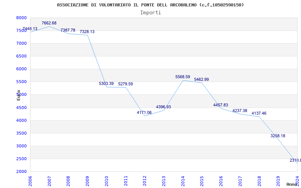Select data label 4137.46

click(x=259, y=114)
